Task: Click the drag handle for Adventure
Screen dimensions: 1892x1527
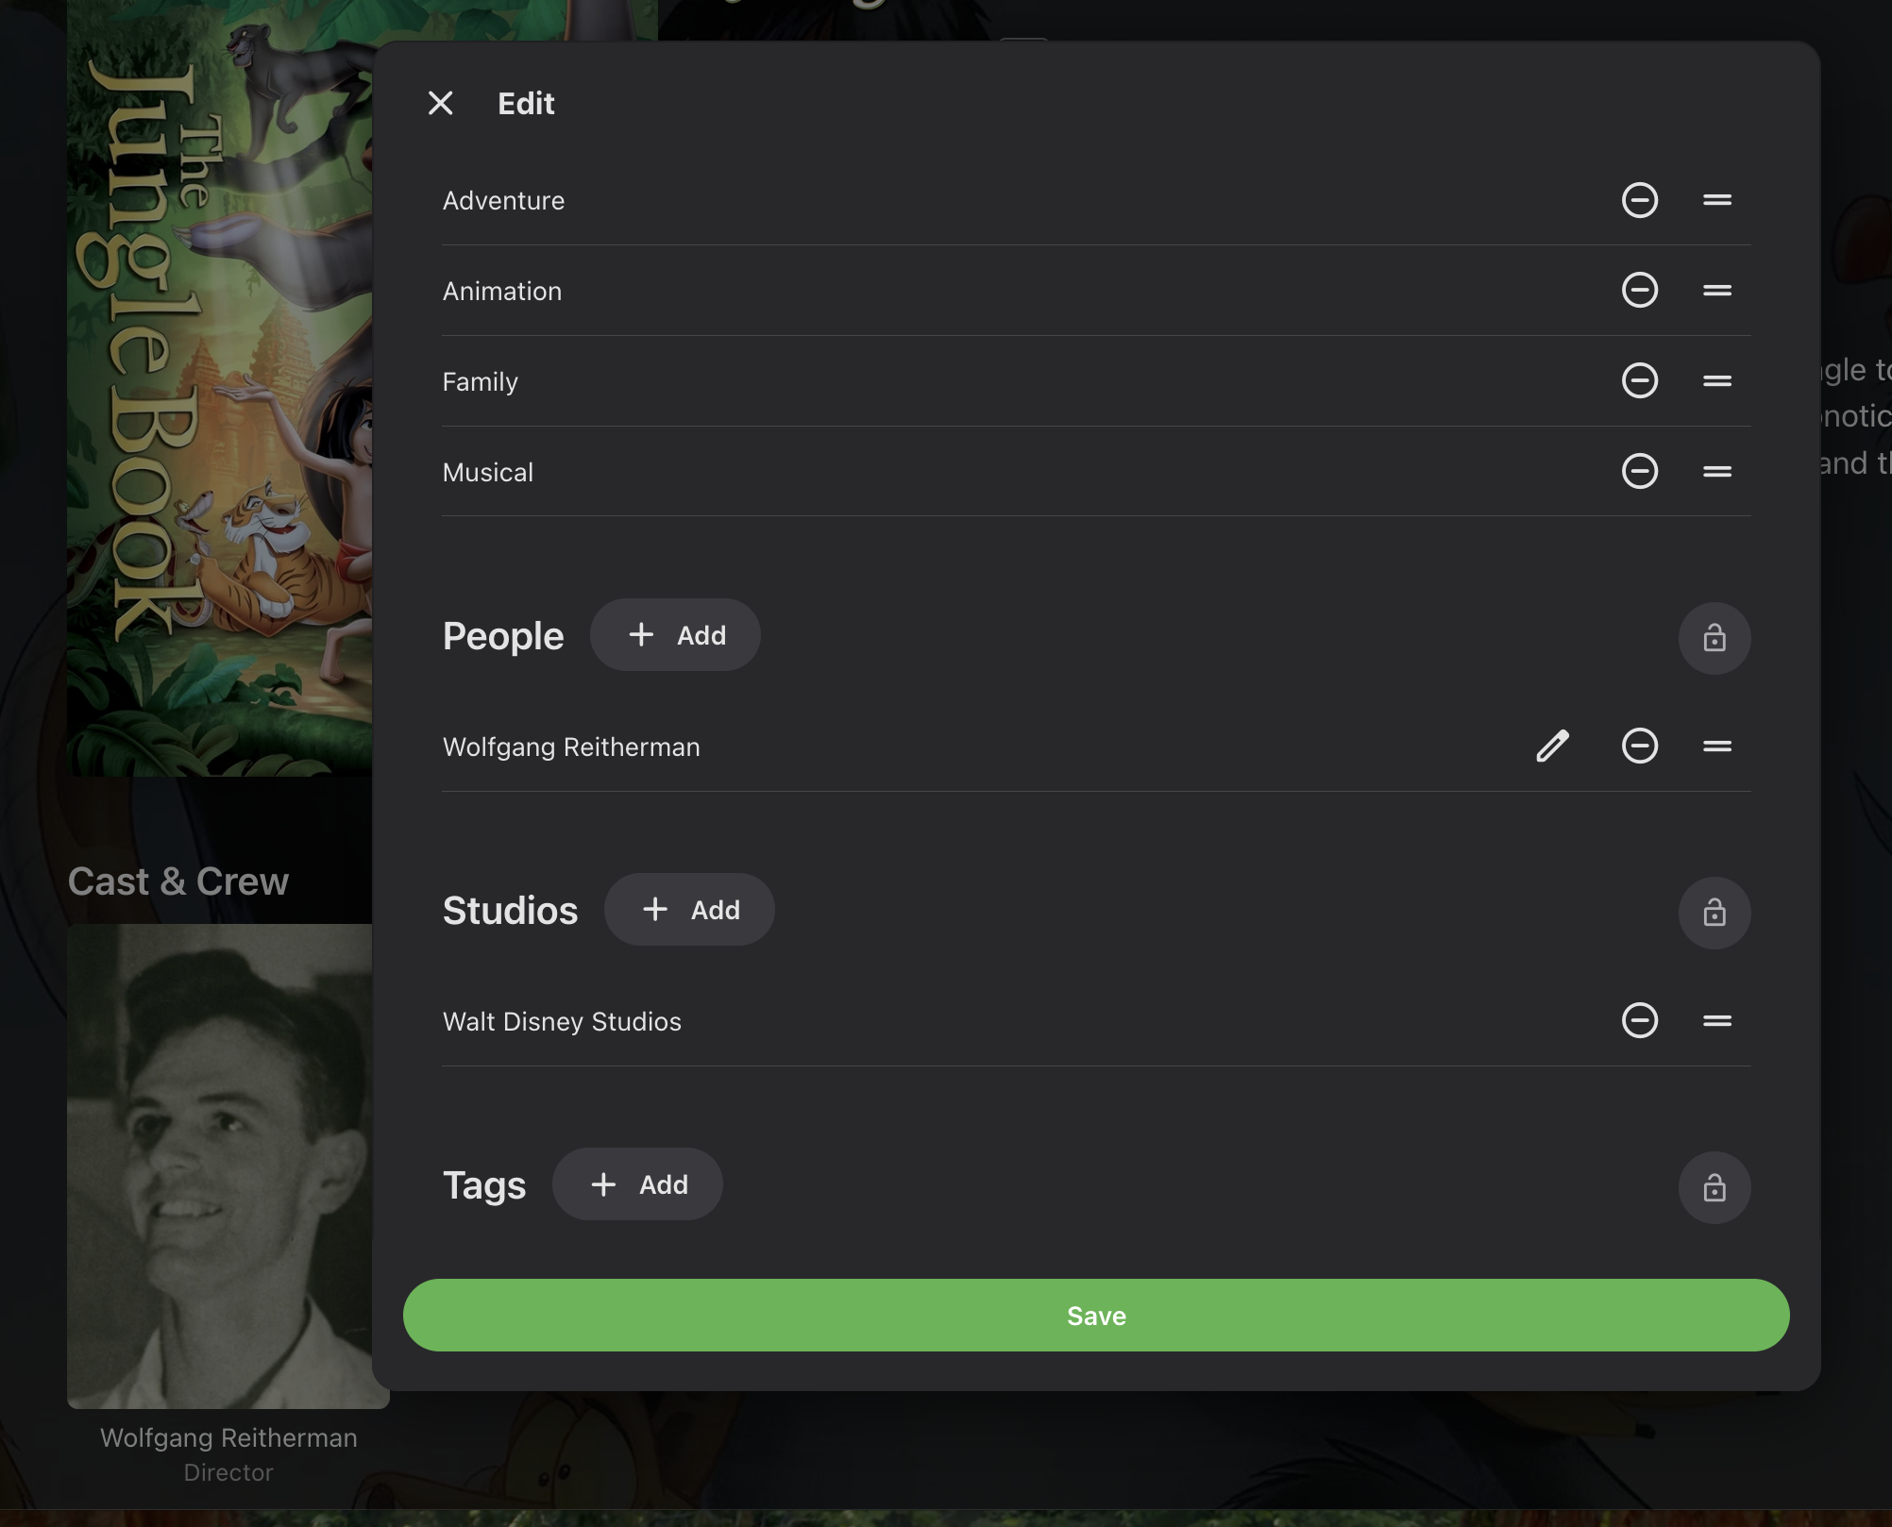Action: 1716,200
